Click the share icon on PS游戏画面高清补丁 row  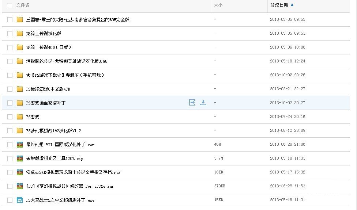coord(192,103)
